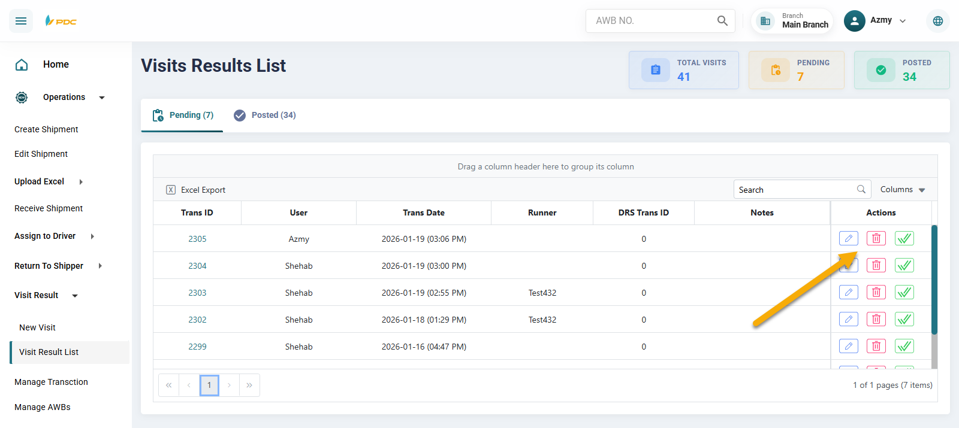Open the Main Branch selector
The image size is (959, 428).
pos(792,21)
